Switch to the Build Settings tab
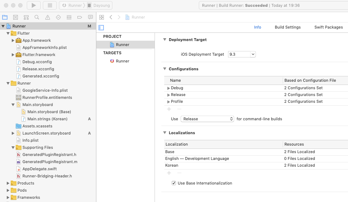This screenshot has width=348, height=202. [x=288, y=27]
